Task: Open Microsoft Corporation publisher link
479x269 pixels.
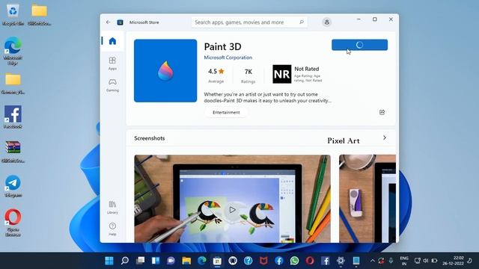Action: coord(228,58)
